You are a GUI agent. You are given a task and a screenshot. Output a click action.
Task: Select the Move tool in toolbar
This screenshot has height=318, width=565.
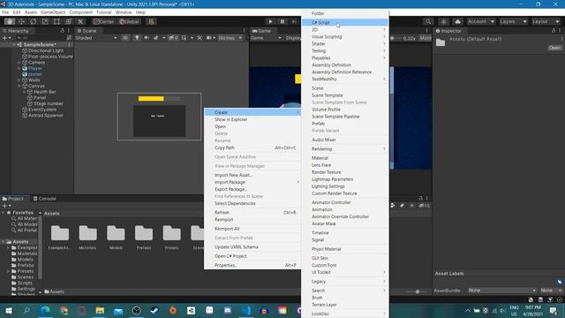click(x=21, y=21)
